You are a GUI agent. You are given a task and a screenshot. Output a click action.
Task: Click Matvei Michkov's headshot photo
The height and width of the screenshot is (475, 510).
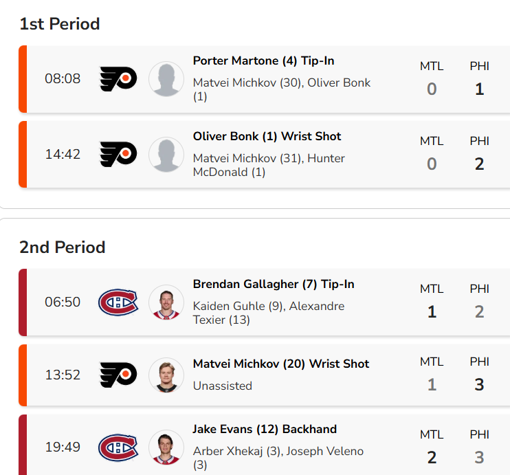point(166,375)
